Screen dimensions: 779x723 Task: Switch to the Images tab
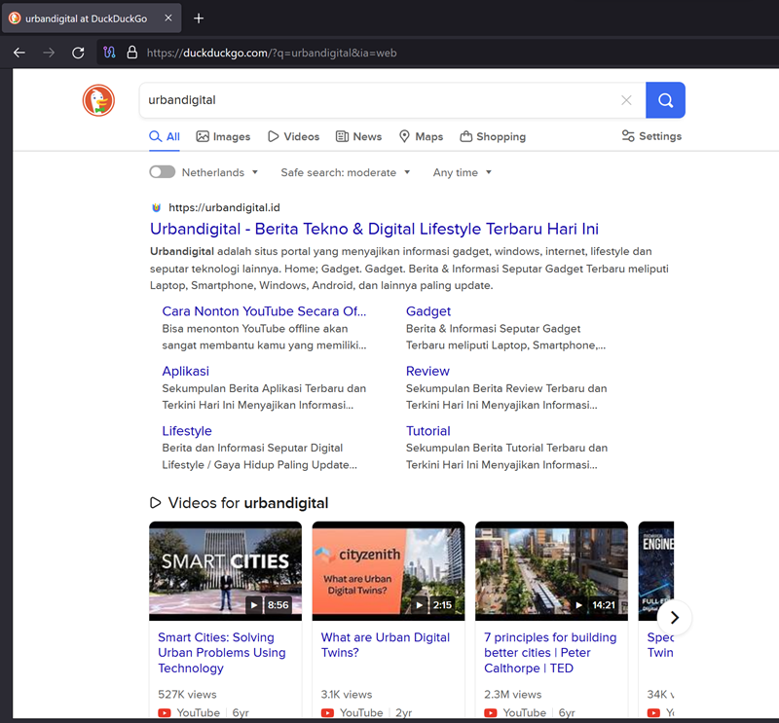[223, 137]
